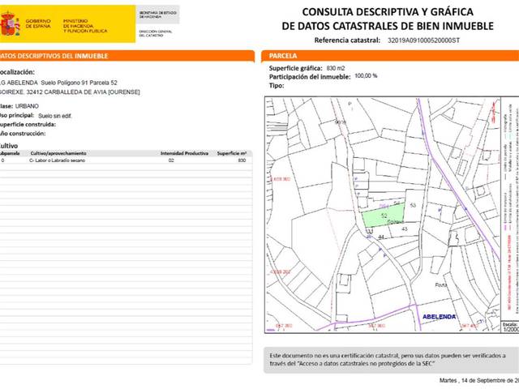The image size is (519, 389).
Task: Click the 'Superficie construida:' label
Action: pos(28,125)
